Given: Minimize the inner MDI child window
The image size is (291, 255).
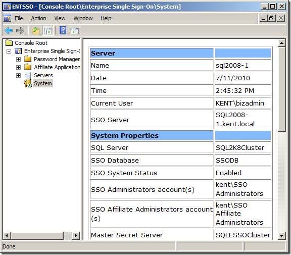Looking at the screenshot, I should tap(263, 18).
